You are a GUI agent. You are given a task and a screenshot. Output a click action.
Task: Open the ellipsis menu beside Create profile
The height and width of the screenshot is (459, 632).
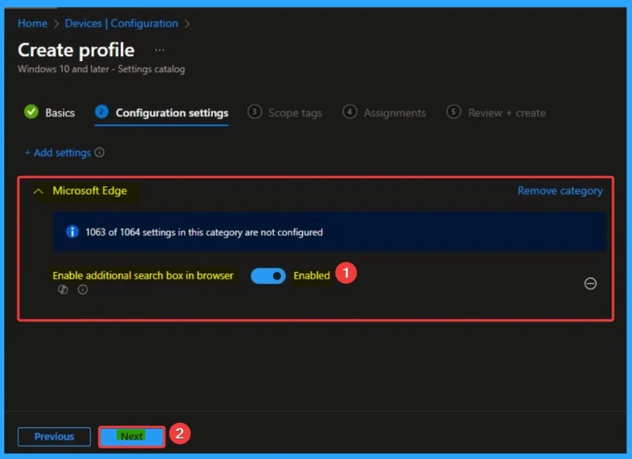tap(160, 50)
